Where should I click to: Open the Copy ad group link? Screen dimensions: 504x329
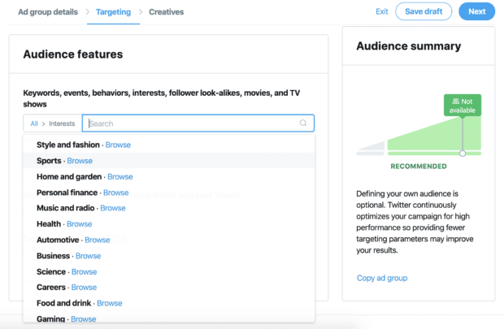[382, 278]
